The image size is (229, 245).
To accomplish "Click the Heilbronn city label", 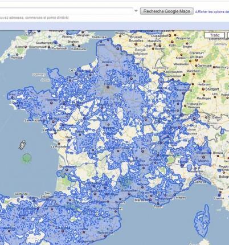I will [204, 84].
